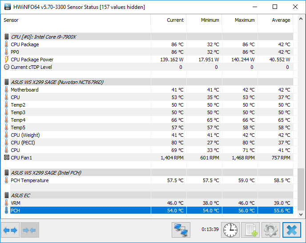Click the HWiNFO64 app icon in title bar
The width and height of the screenshot is (306, 243).
[8, 7]
